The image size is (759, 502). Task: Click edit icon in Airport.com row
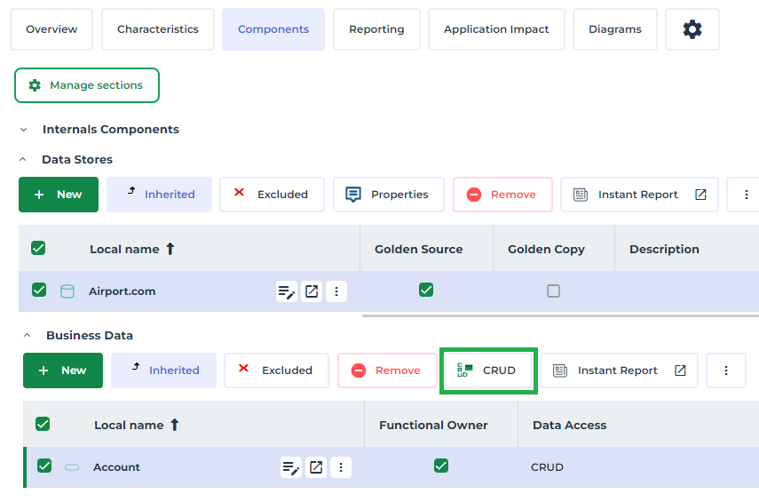coord(286,291)
